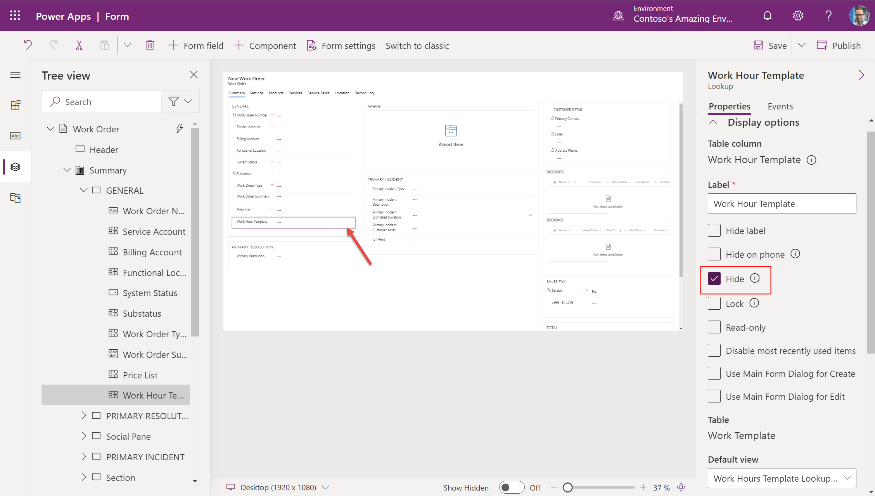
Task: Check the Hide label checkbox
Action: click(714, 231)
